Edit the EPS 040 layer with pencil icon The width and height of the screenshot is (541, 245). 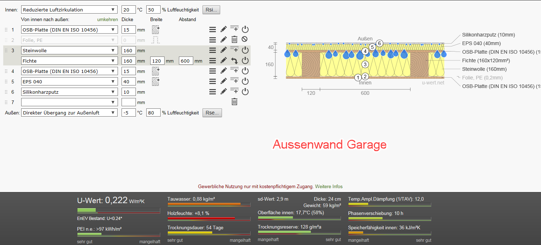pyautogui.click(x=223, y=82)
